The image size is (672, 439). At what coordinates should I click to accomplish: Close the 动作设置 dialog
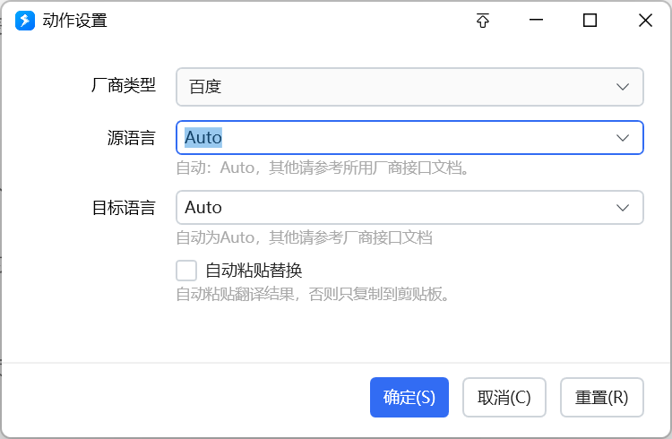[644, 21]
